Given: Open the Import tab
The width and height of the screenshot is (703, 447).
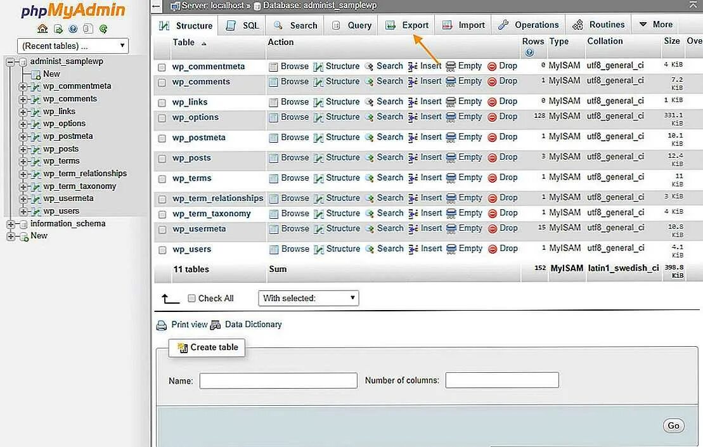Looking at the screenshot, I should (x=463, y=25).
